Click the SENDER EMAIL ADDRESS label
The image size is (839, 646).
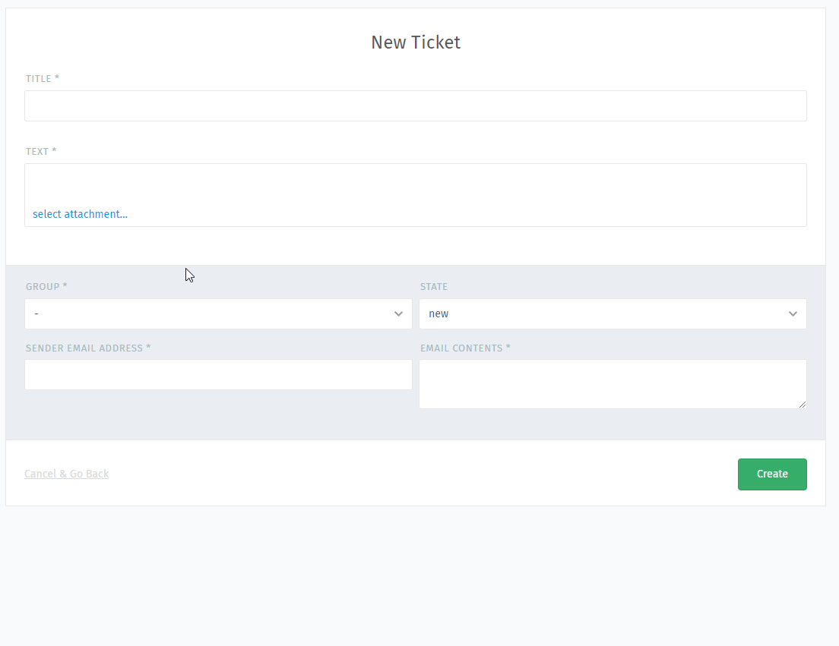tap(88, 348)
